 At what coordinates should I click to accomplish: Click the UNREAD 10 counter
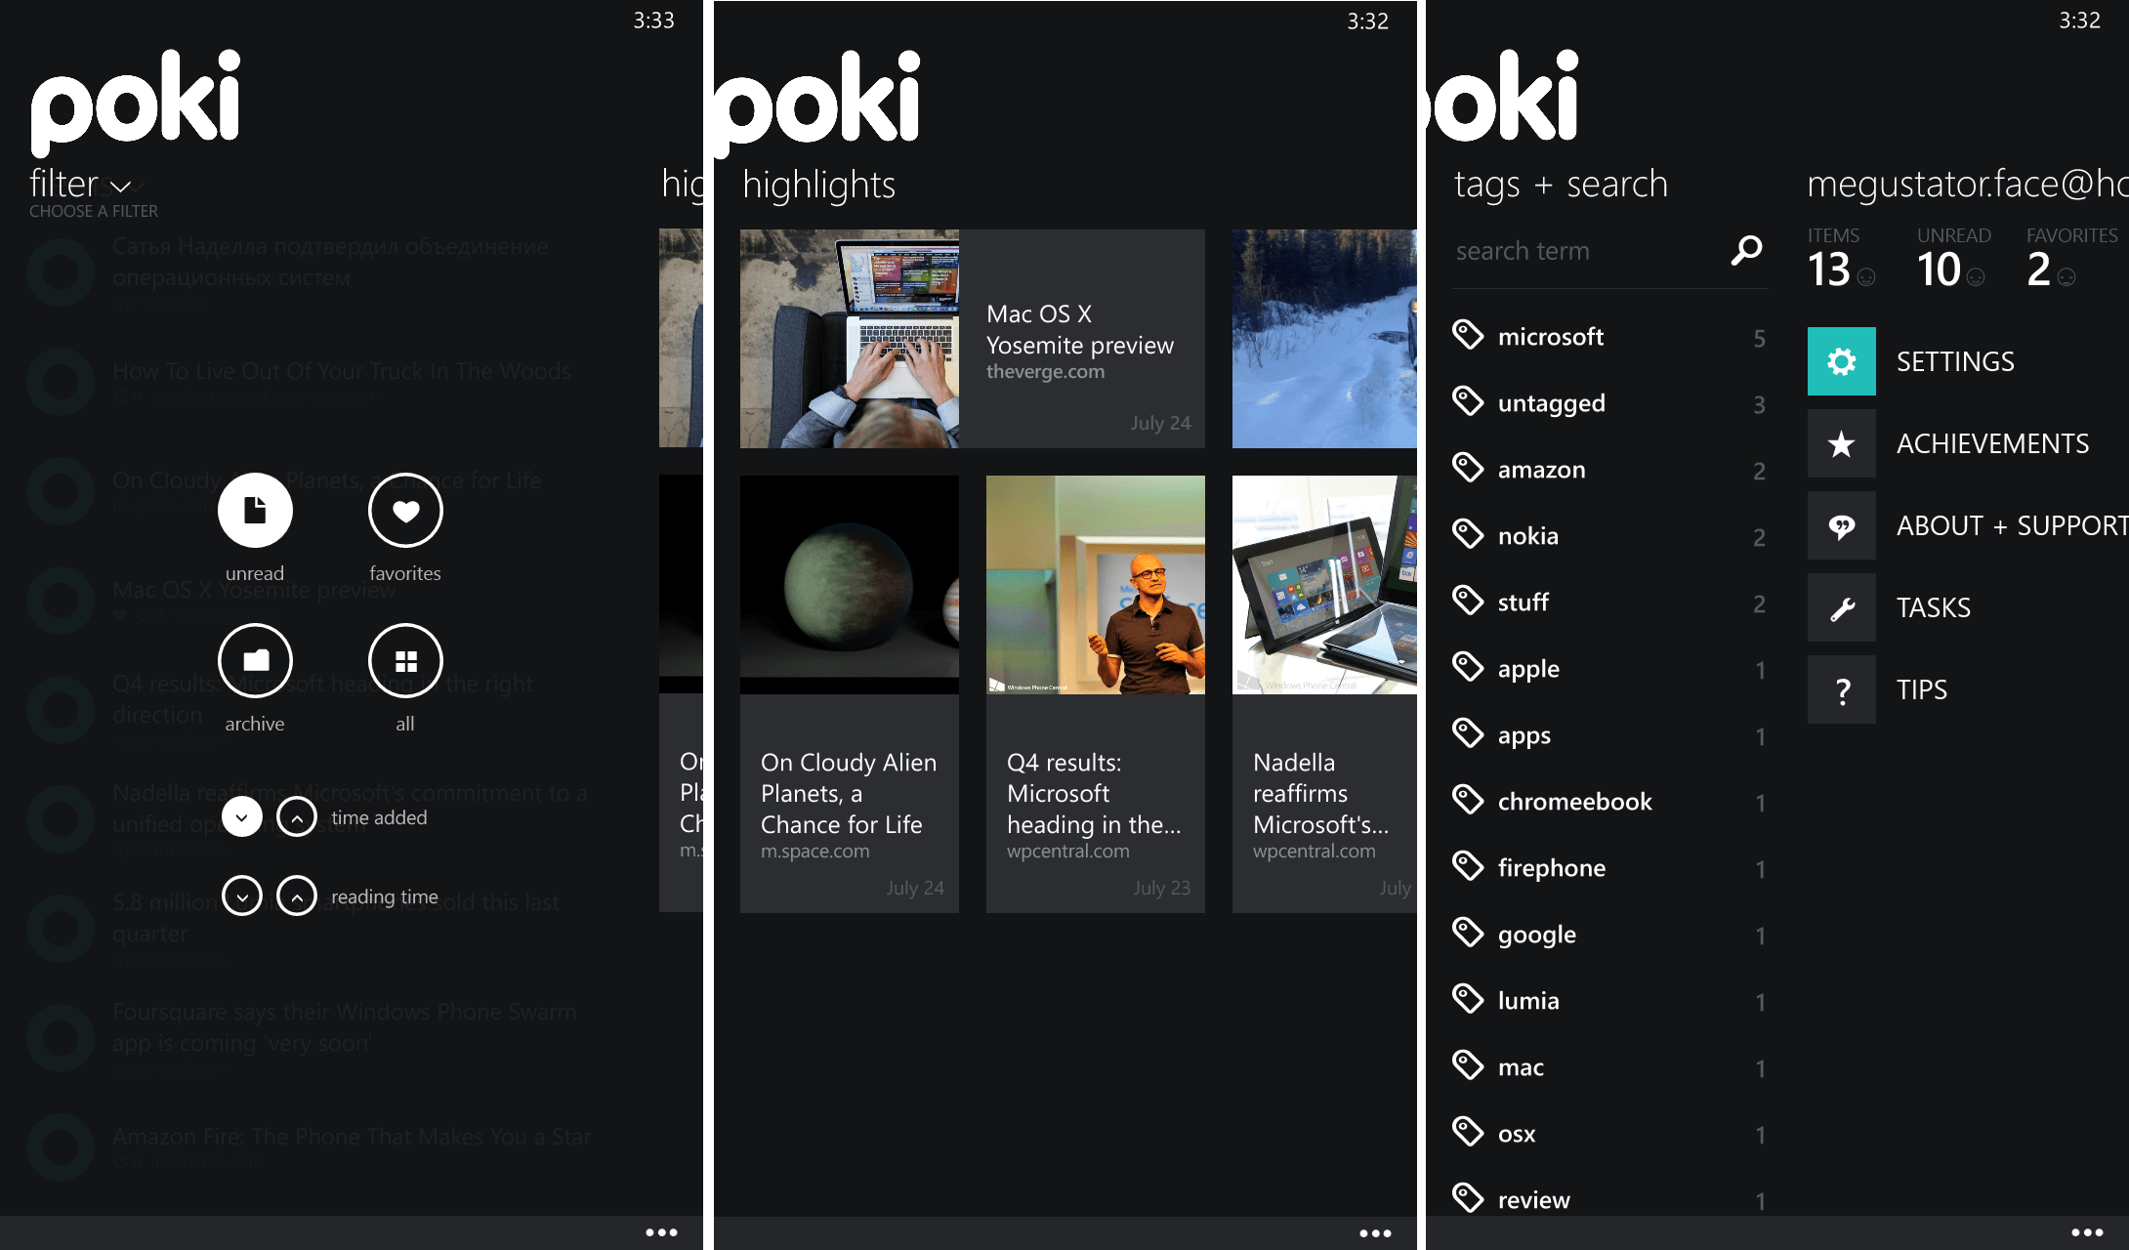[x=1953, y=259]
